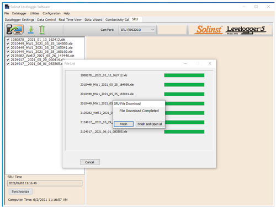This screenshot has width=276, height=208.
Task: Close the File List window
Action: click(x=210, y=63)
